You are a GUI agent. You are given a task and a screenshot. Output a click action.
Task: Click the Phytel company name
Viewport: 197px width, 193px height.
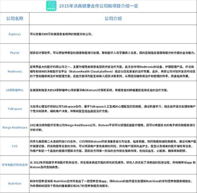pos(14,53)
